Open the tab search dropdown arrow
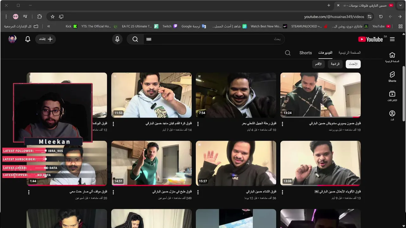Image resolution: width=406 pixels, height=228 pixels. coord(401,5)
